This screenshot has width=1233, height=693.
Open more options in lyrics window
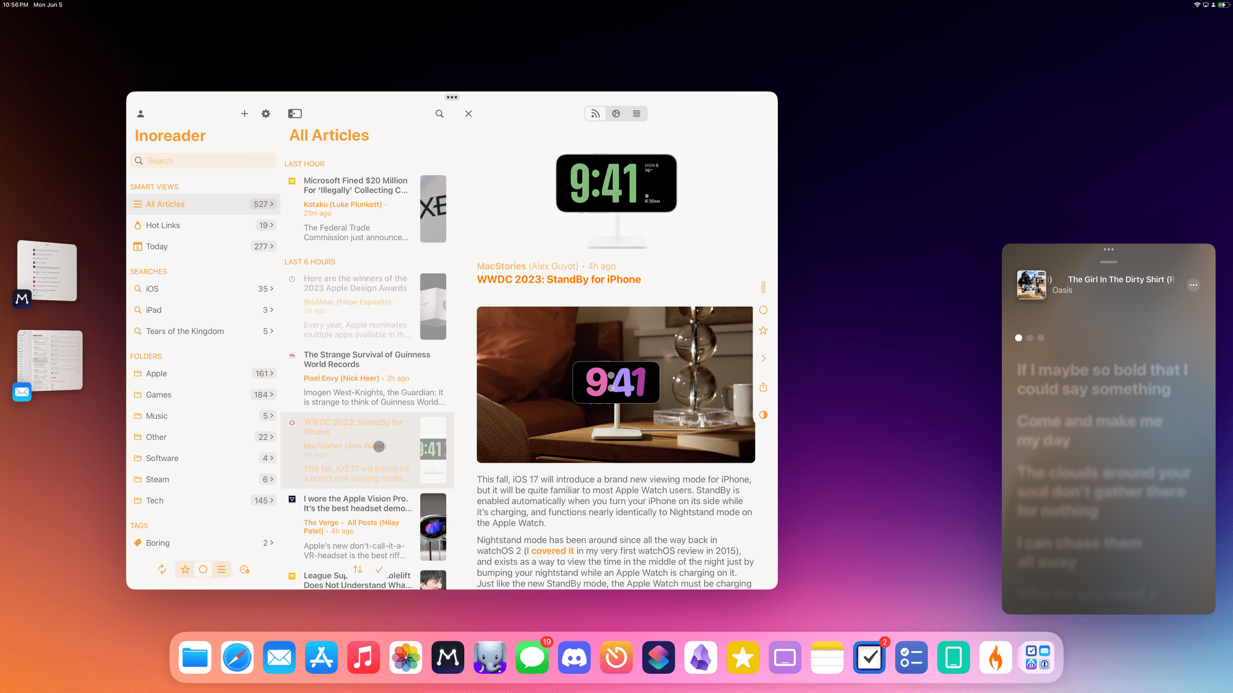pyautogui.click(x=1193, y=285)
